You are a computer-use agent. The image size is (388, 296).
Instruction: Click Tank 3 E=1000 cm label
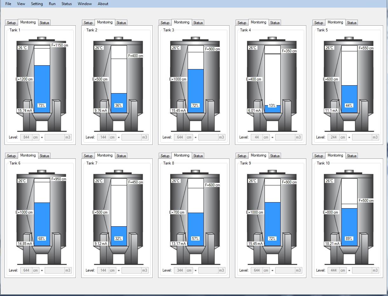click(x=178, y=79)
